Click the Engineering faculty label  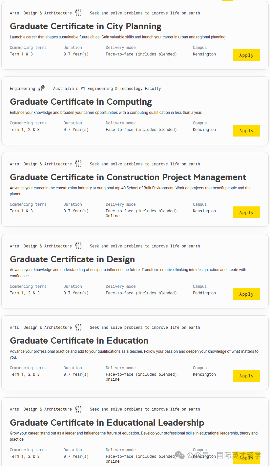tap(22, 89)
